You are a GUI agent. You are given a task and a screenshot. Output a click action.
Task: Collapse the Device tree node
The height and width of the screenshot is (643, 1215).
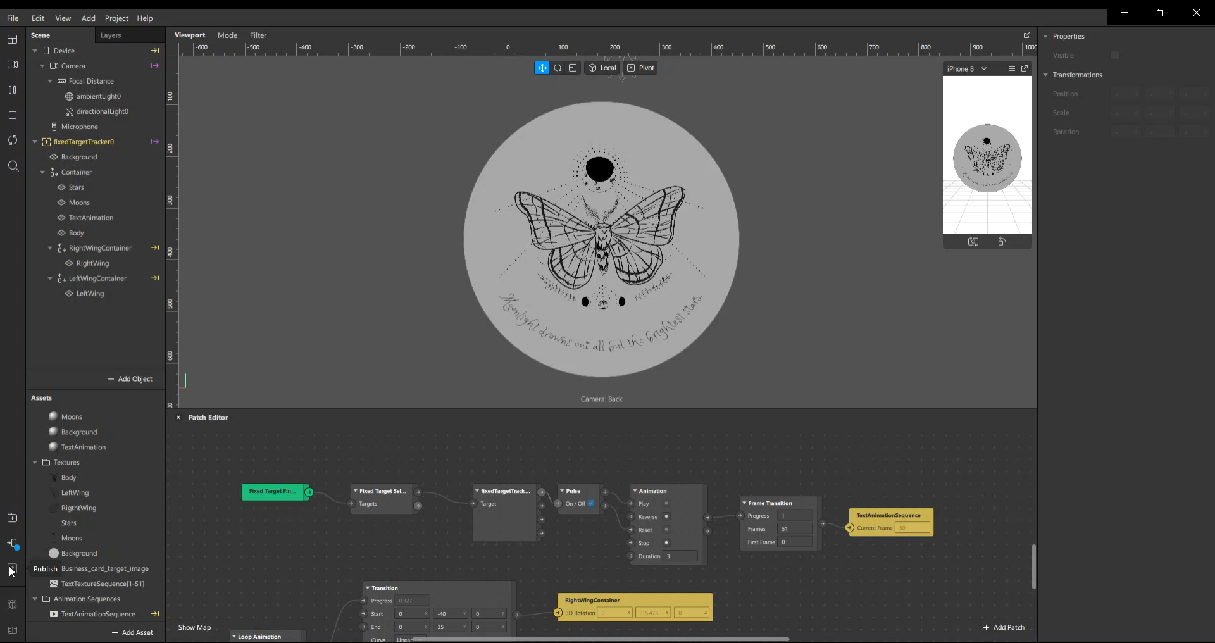(x=35, y=51)
